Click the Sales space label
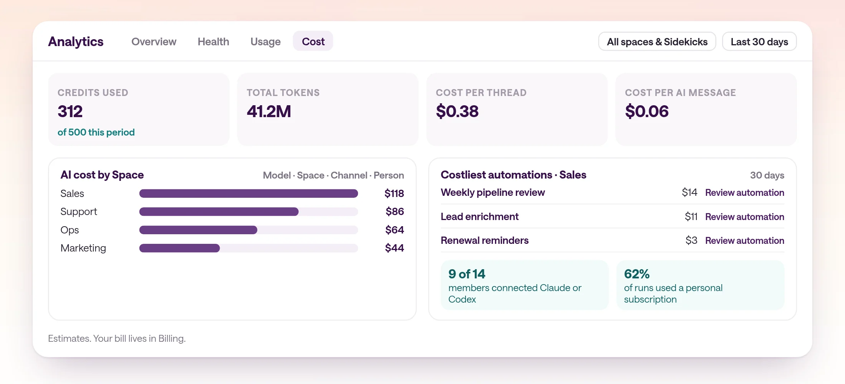845x384 pixels. coord(72,194)
